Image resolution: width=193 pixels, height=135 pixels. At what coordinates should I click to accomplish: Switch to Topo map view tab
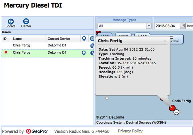105,35
